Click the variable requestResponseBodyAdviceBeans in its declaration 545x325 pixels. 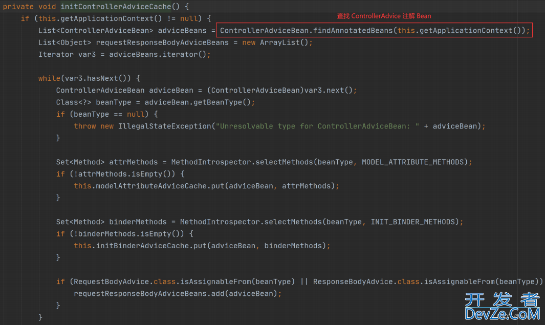tap(162, 42)
